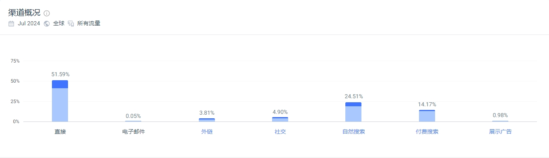
Task: Click the 自然搜索 bar at 24.51%
Action: pyautogui.click(x=353, y=112)
